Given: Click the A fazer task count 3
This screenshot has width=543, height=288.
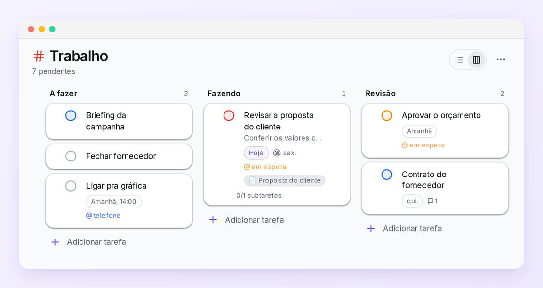Looking at the screenshot, I should click(x=186, y=94).
